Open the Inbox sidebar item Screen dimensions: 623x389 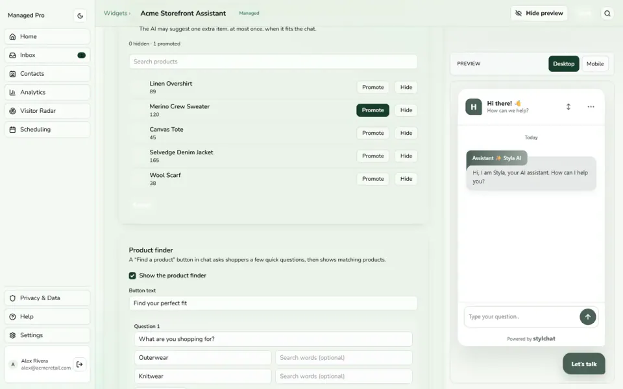click(47, 55)
